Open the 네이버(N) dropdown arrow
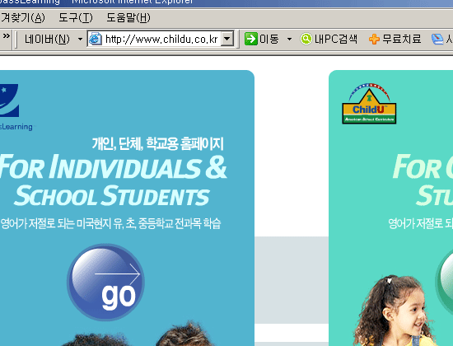Viewport: 453px width, 346px height. tap(81, 39)
